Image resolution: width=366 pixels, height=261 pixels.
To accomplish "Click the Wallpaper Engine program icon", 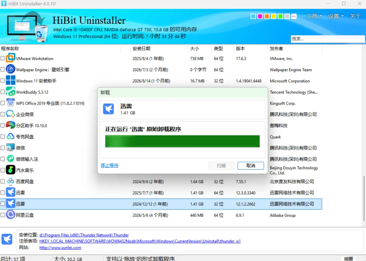I will coord(11,70).
